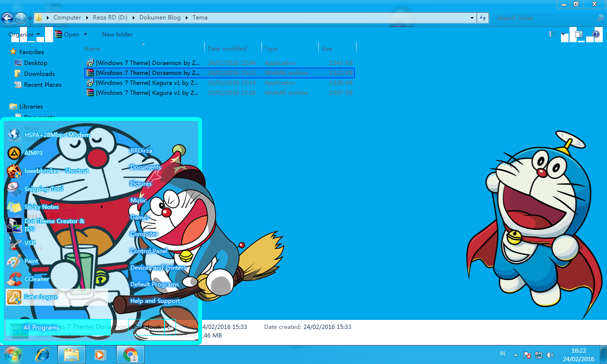Open RRDirza user folder link

141,151
